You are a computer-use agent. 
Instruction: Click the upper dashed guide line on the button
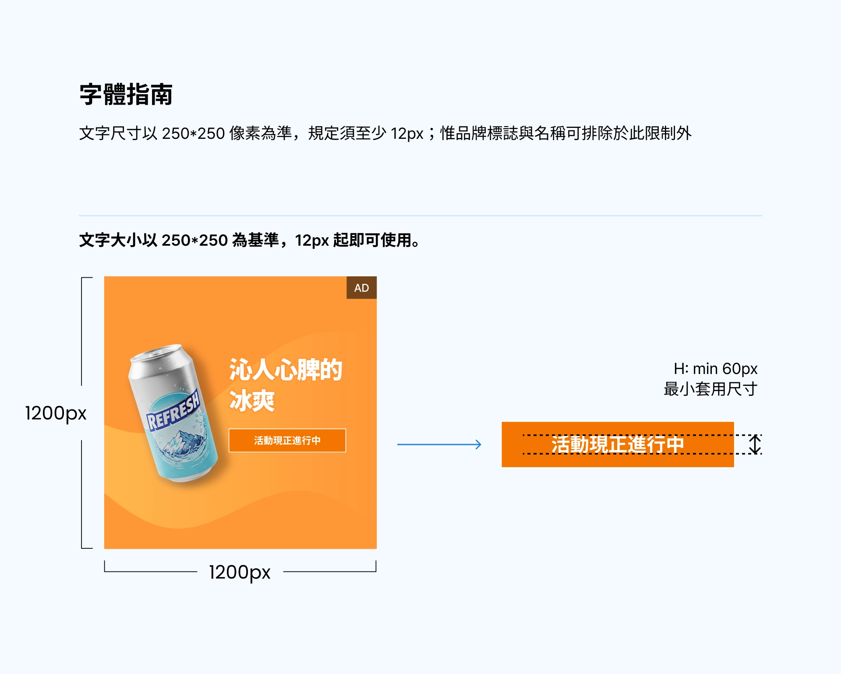click(642, 435)
